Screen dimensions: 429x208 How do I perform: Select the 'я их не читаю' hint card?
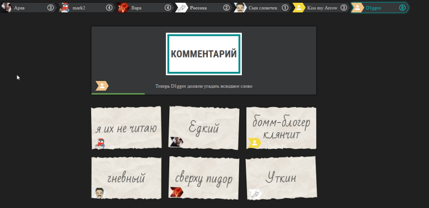[x=126, y=128]
